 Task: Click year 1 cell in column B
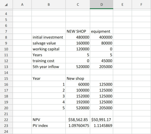[x=49, y=84]
